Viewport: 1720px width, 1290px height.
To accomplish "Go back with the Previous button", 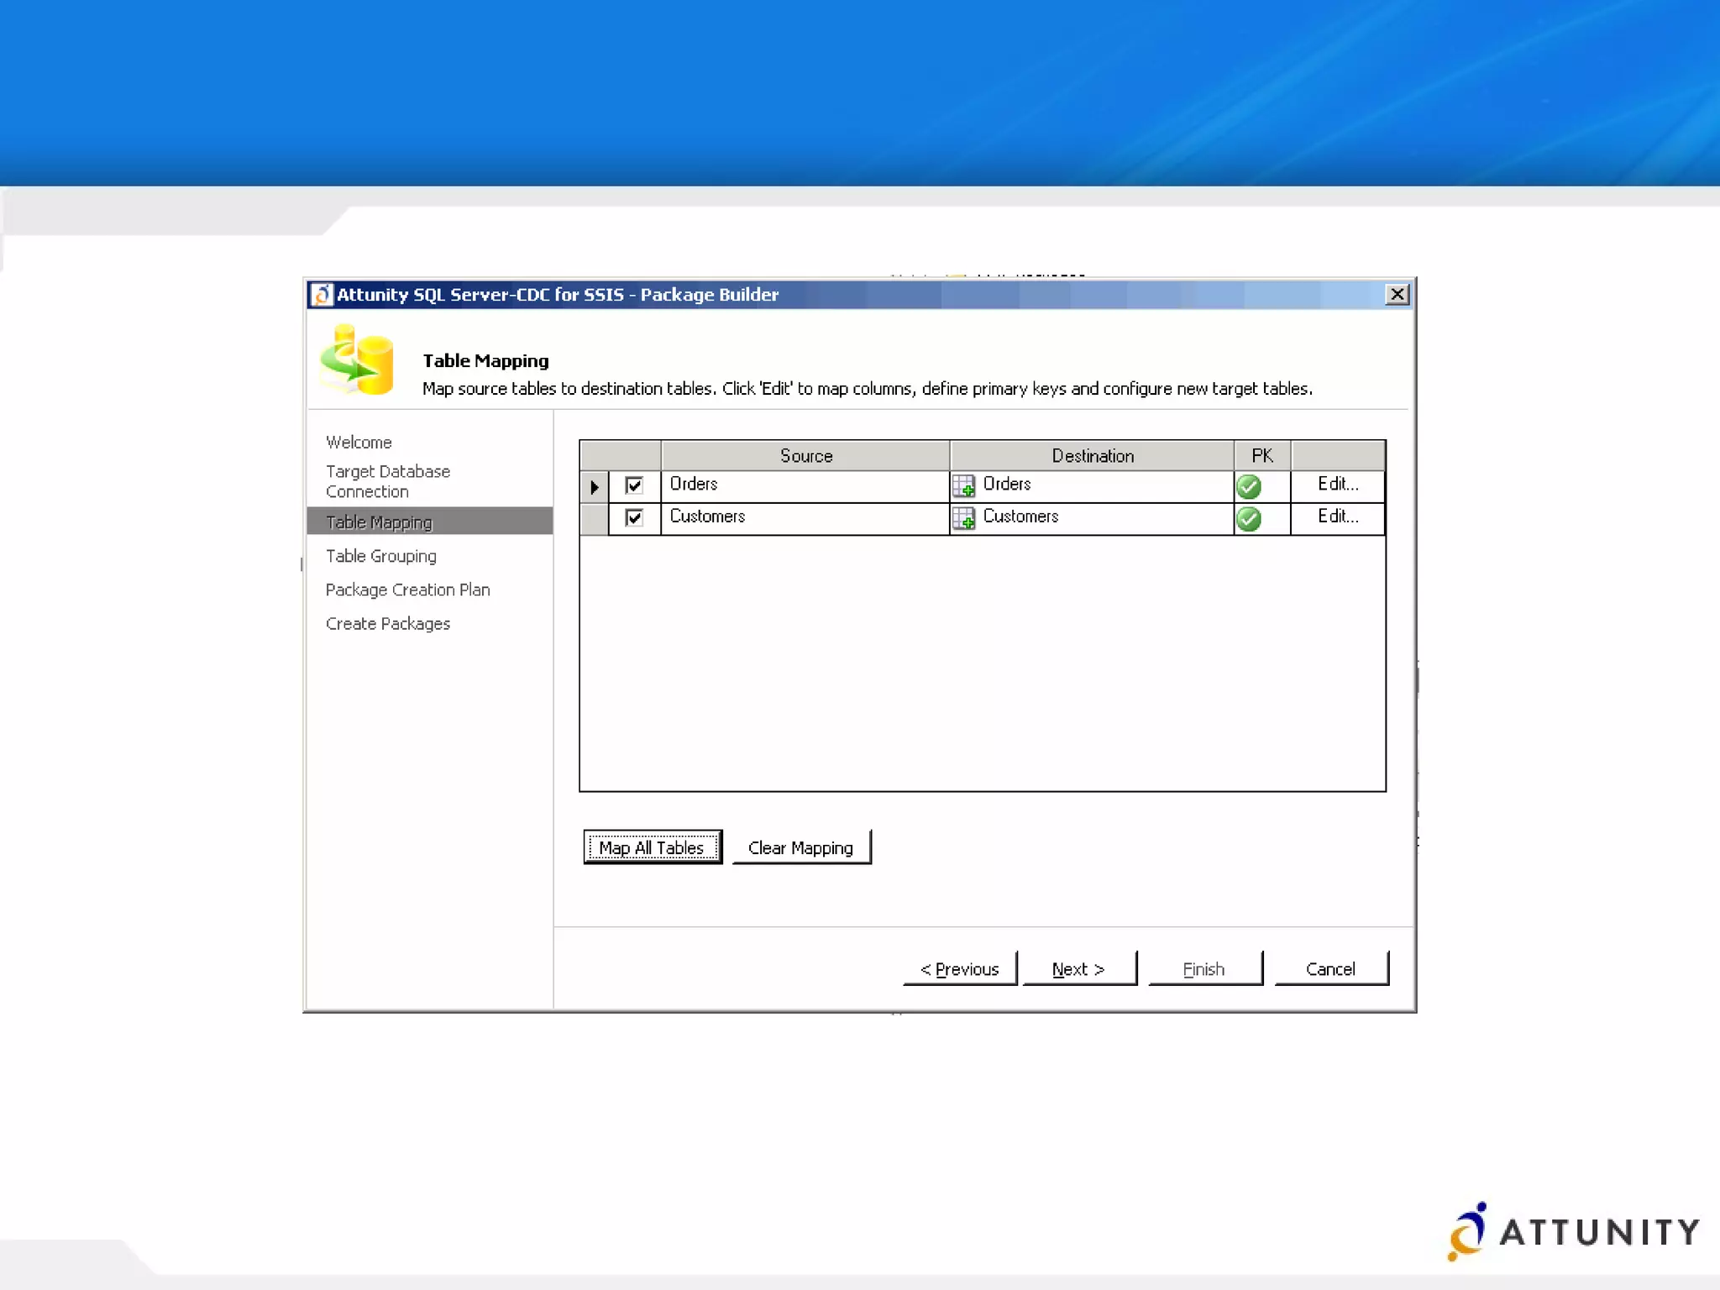I will point(960,968).
